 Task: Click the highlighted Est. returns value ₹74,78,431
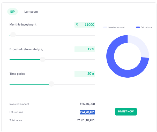87,112
